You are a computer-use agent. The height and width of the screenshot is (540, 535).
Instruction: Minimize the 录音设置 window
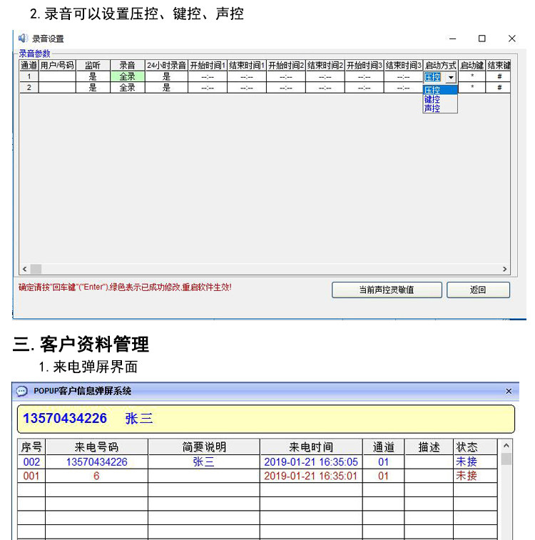pos(453,39)
